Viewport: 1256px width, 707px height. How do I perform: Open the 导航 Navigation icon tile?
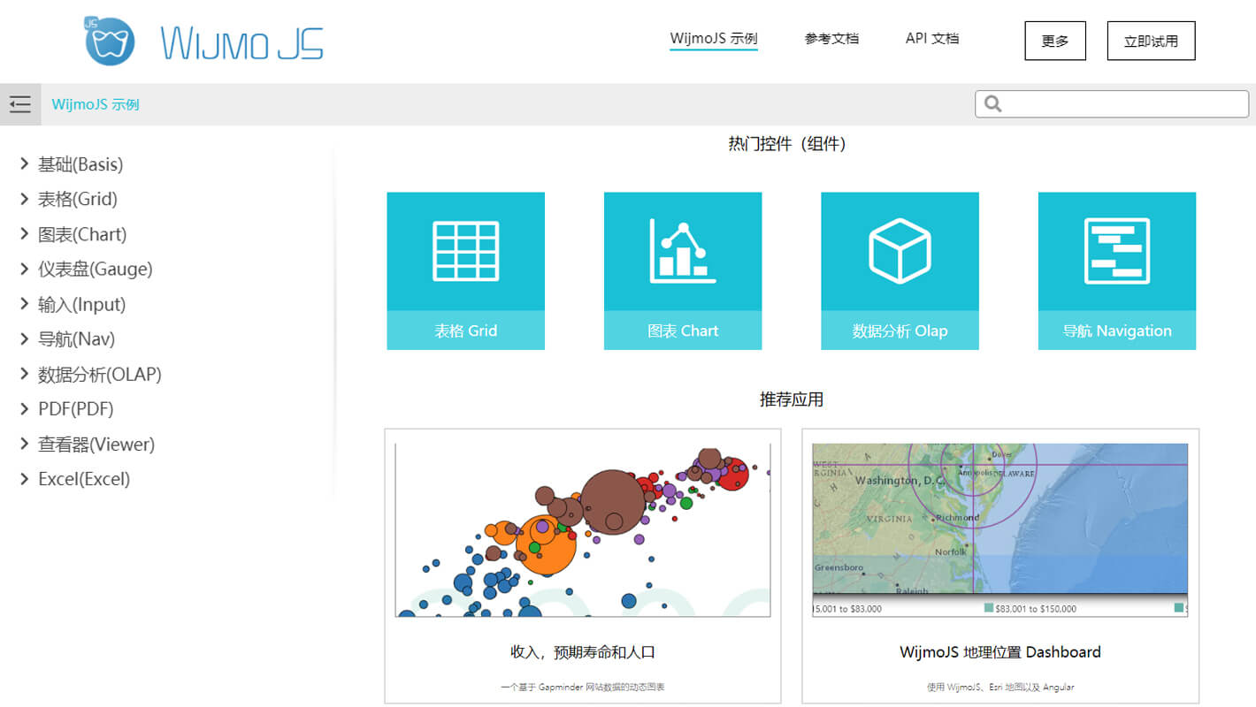[1116, 252]
